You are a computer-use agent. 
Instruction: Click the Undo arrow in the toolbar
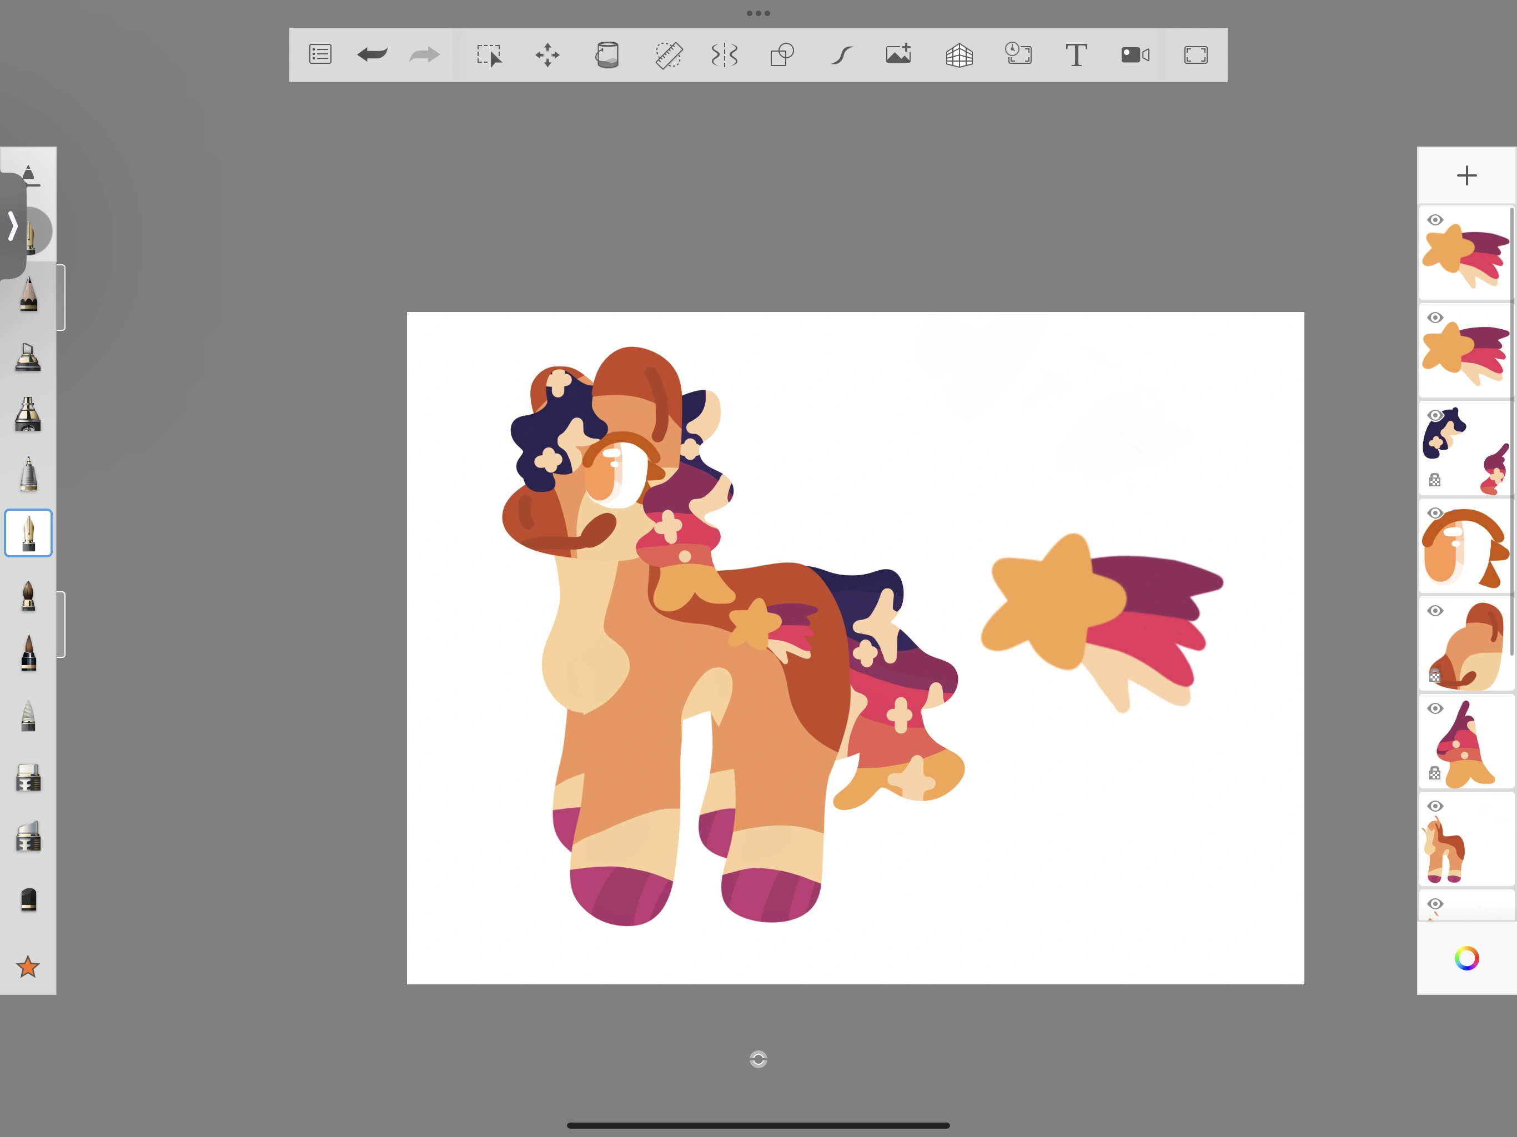pos(373,55)
